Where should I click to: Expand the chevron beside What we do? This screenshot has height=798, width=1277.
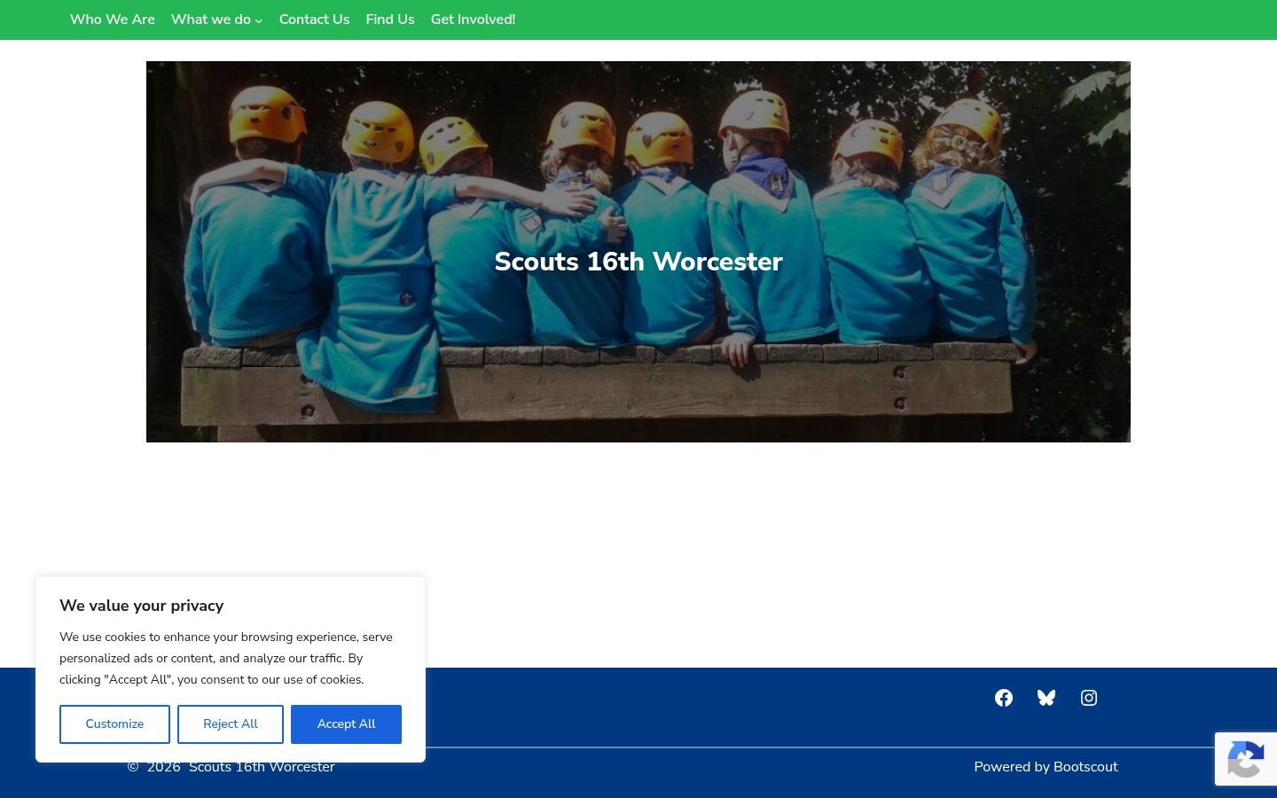(259, 20)
